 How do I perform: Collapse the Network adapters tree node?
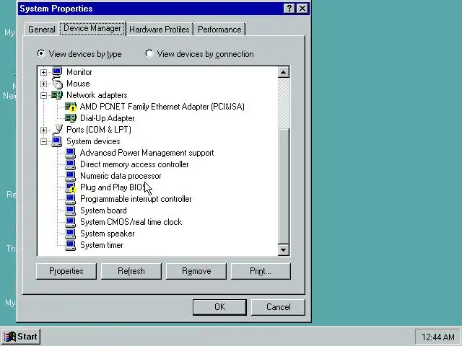pyautogui.click(x=43, y=95)
